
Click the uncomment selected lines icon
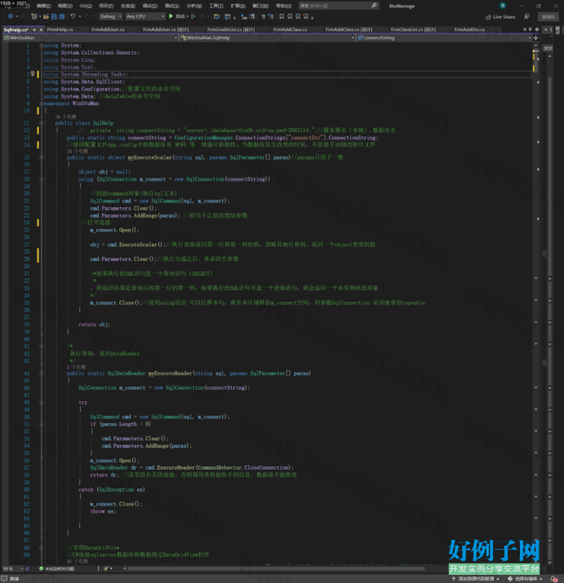(x=271, y=16)
